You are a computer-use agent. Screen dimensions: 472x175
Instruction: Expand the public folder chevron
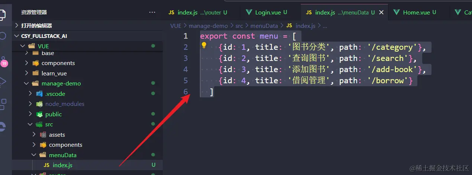pos(30,114)
